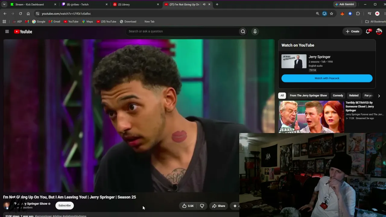
Task: Open the AEP bookmark
Action: (x=17, y=21)
